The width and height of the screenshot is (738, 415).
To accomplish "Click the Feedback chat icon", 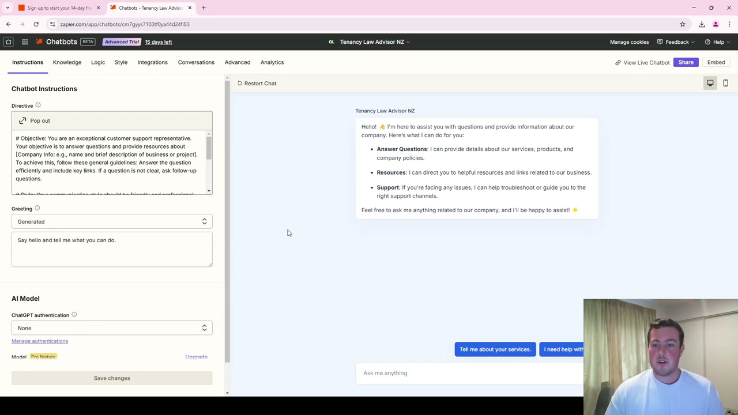I will click(x=660, y=42).
